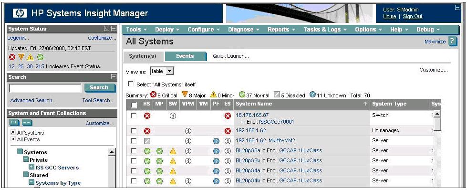Click PF unknown icon for 192.168.1.62_MurthyVM2

[217, 141]
